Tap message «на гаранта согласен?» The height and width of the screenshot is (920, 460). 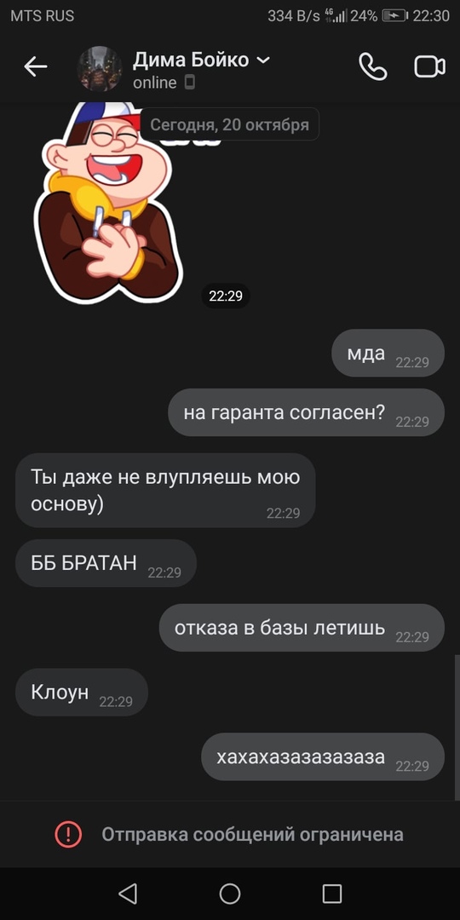pos(307,412)
